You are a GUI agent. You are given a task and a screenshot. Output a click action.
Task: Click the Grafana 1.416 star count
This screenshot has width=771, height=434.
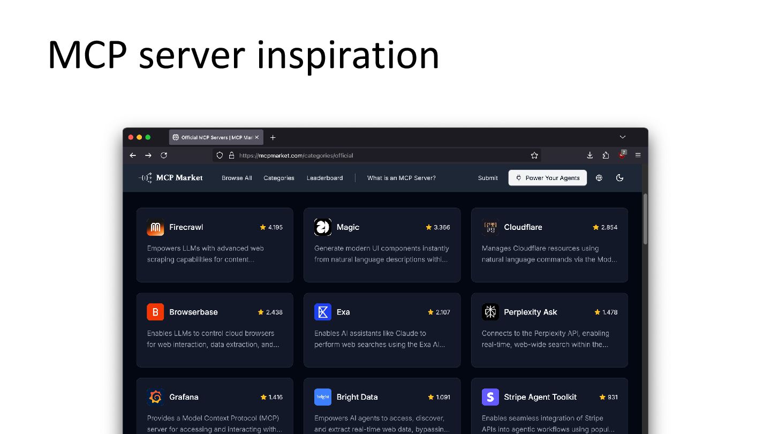coord(271,397)
